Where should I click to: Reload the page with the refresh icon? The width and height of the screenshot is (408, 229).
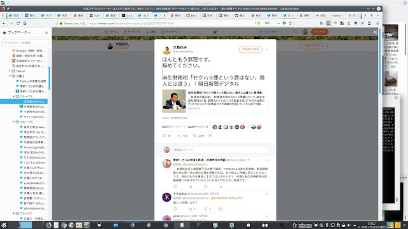[x=18, y=23]
